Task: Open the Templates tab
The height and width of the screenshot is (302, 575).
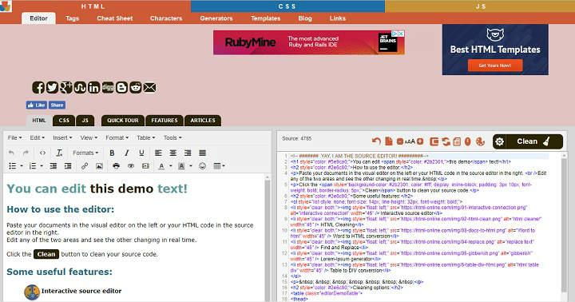Action: [265, 18]
